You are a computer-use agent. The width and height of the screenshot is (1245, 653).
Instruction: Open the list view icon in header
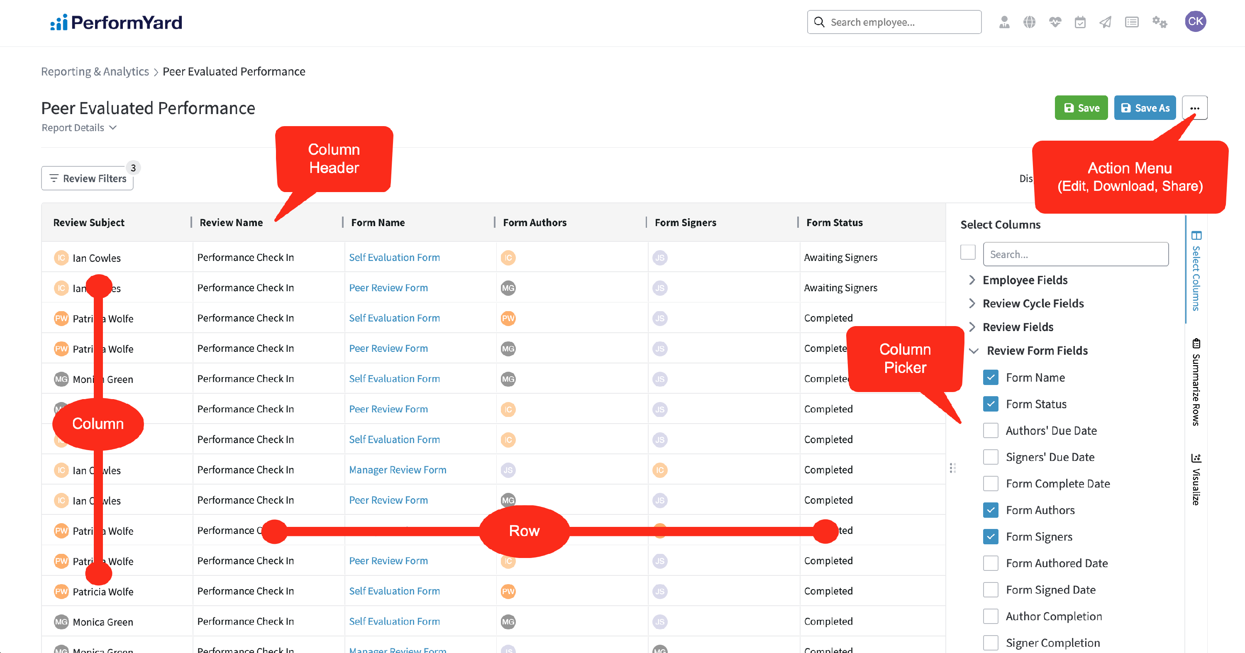tap(1131, 22)
